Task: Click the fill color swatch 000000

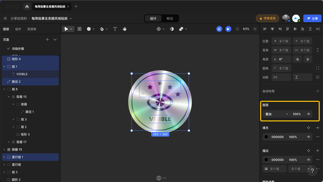Action: point(266,137)
